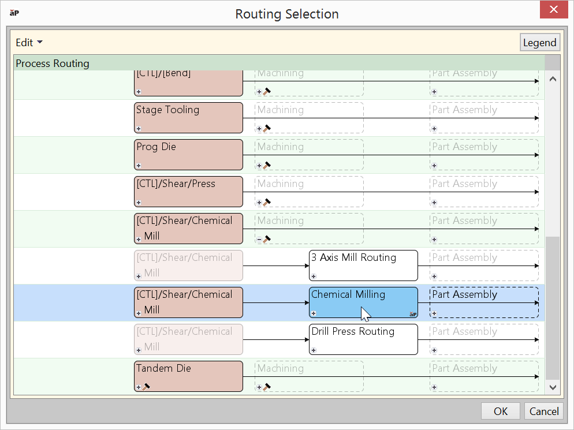The width and height of the screenshot is (574, 430).
Task: Open the Edit dropdown menu
Action: pos(29,43)
